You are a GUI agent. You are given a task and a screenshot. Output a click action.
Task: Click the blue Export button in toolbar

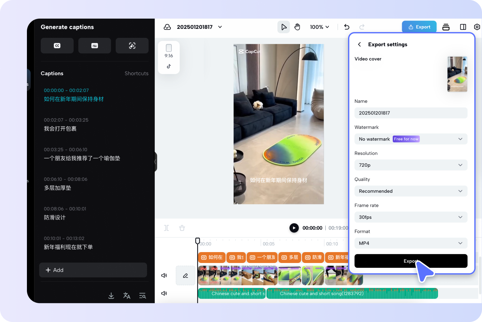tap(419, 27)
